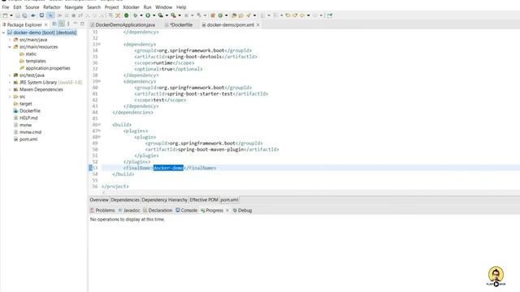Expand the src/main/java folder
Viewport: 520px width, 292px height.
pyautogui.click(x=10, y=40)
